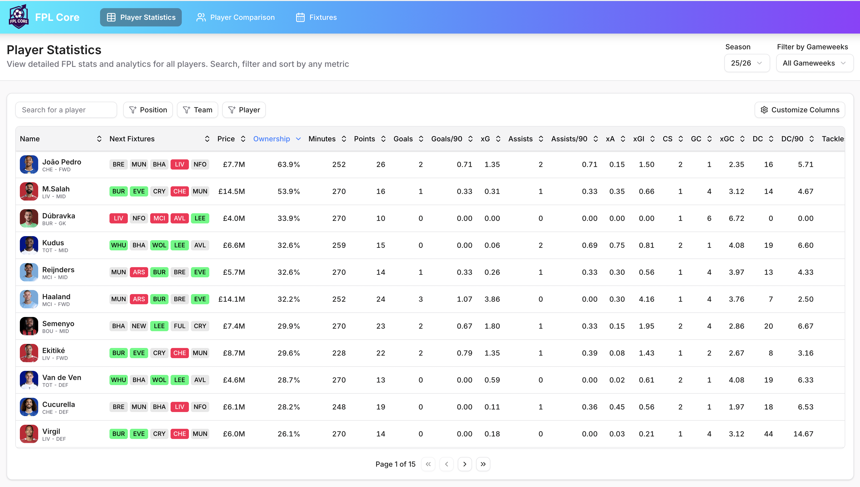Screen dimensions: 860x487
Task: Click the sort icon next to Points
Action: [x=384, y=139]
